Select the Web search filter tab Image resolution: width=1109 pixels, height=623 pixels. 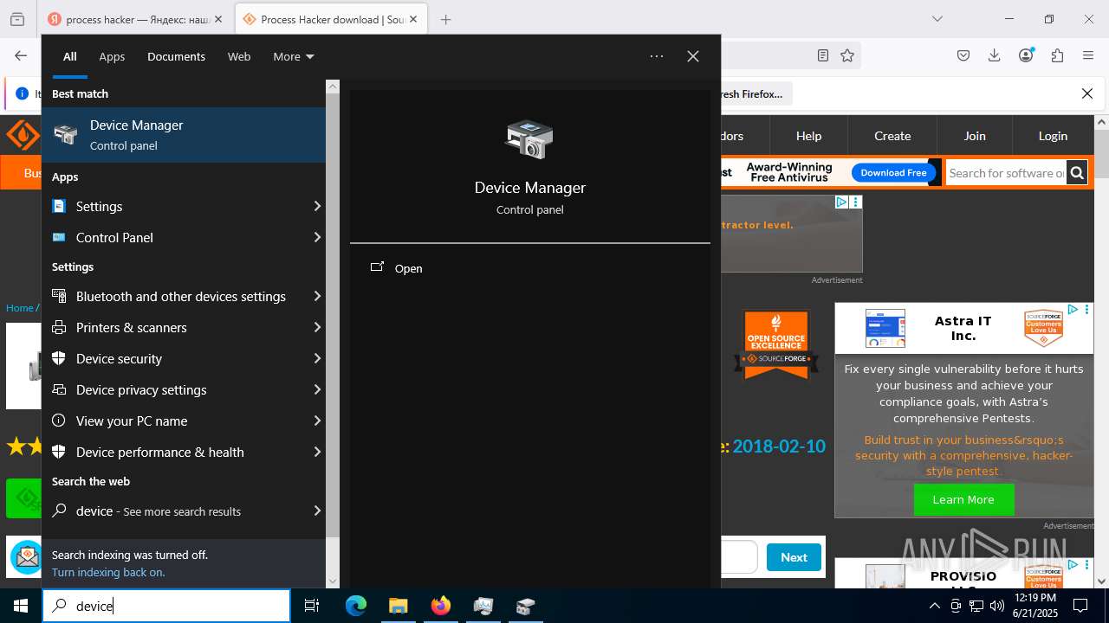click(239, 56)
